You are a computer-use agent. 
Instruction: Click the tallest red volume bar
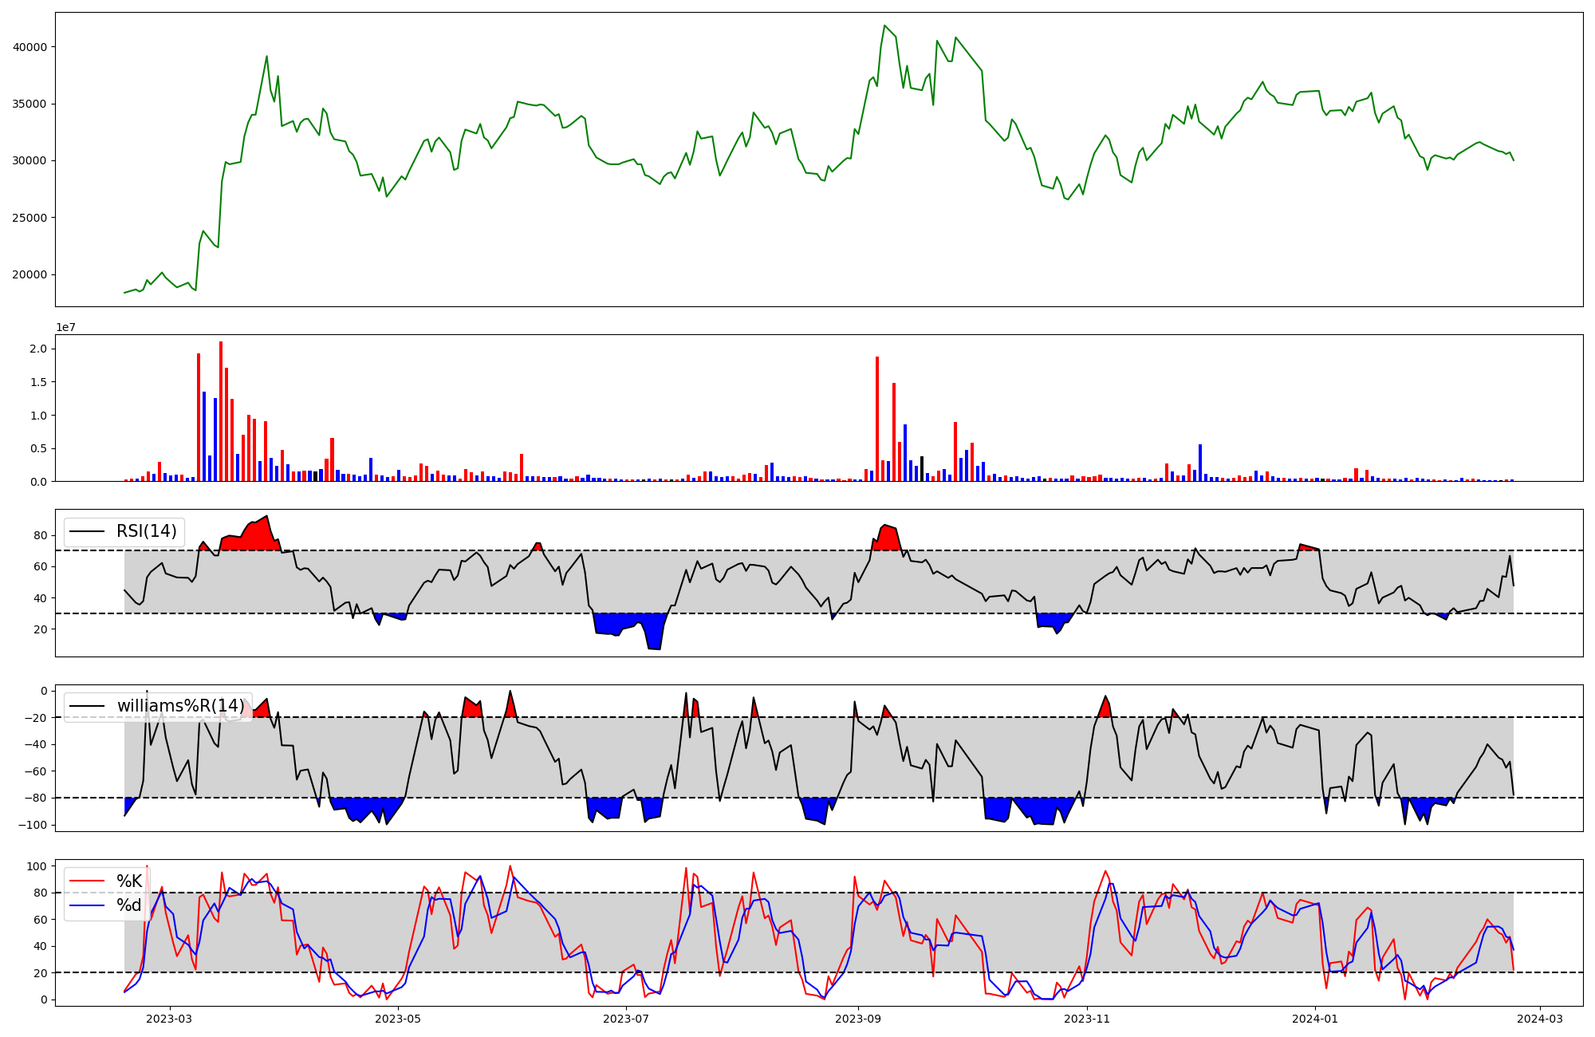pyautogui.click(x=221, y=411)
